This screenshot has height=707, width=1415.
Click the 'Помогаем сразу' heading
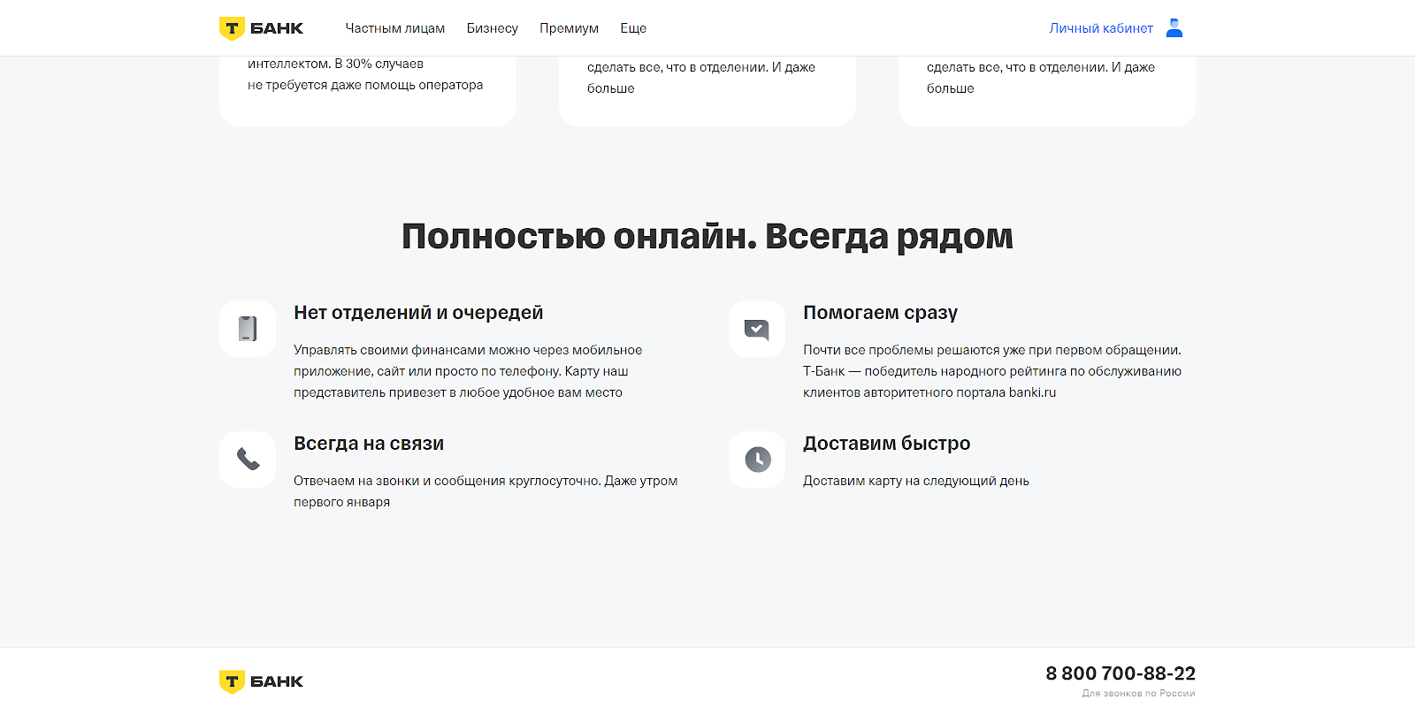[880, 313]
